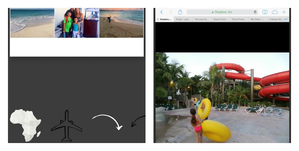This screenshot has width=299, height=151.
Task: Close the Dropbox tab with its X
Action: click(158, 19)
